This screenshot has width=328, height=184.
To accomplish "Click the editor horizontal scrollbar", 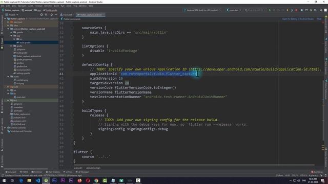I will [x=194, y=165].
